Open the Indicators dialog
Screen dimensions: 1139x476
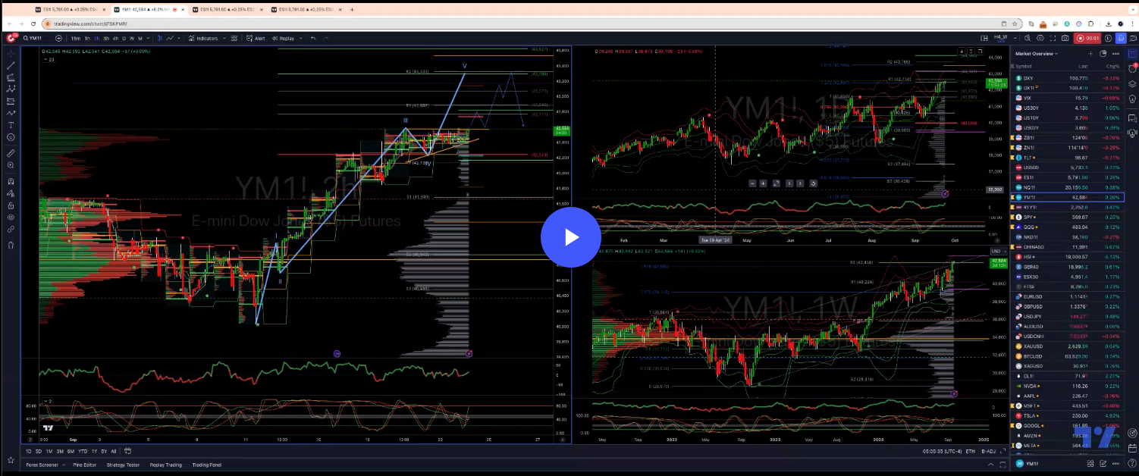(x=203, y=38)
